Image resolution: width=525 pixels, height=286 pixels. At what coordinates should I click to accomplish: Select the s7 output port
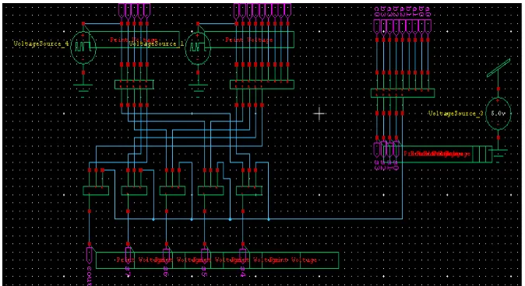128,255
